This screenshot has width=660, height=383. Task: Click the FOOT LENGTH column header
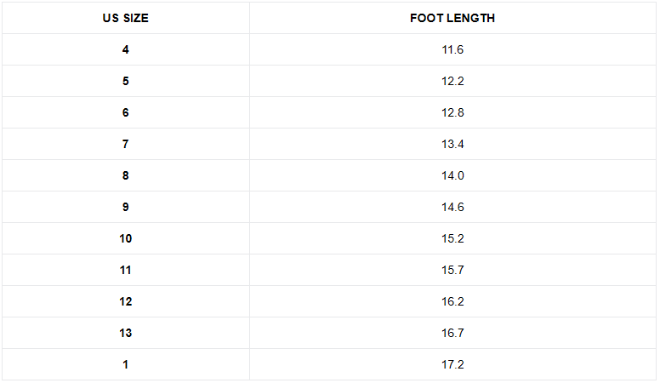click(452, 18)
